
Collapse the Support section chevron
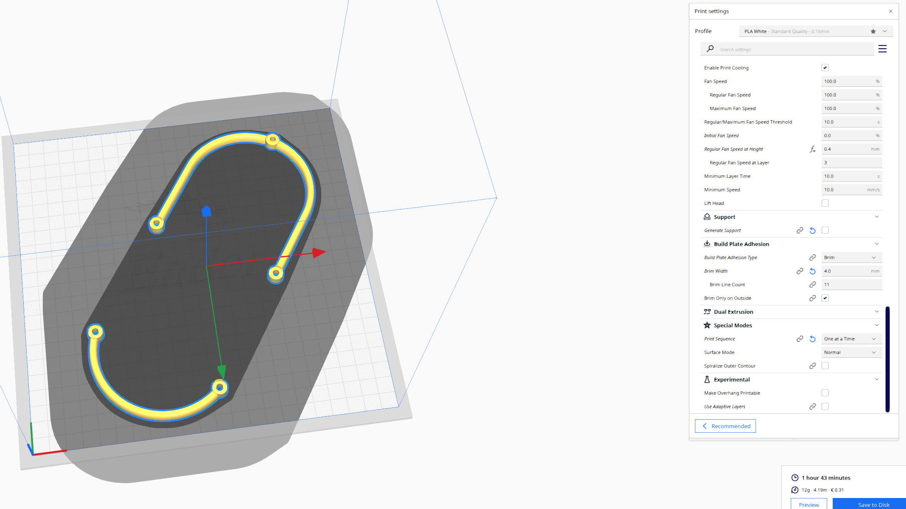877,216
